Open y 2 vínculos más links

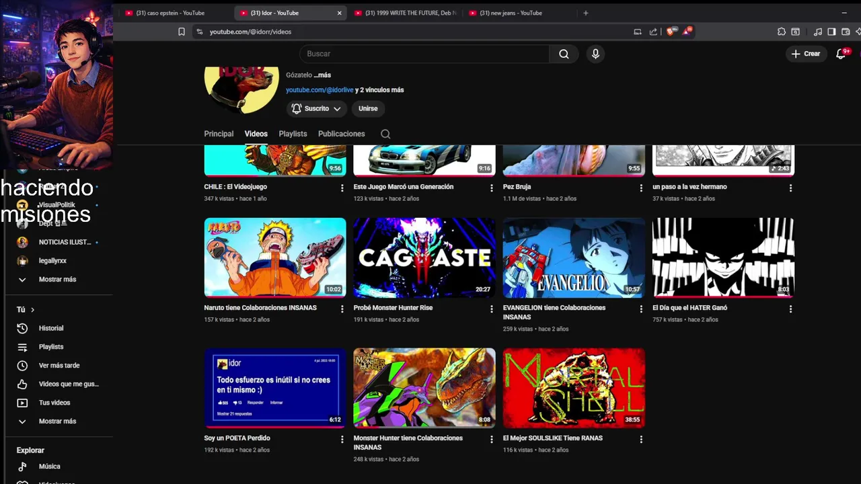[379, 90]
